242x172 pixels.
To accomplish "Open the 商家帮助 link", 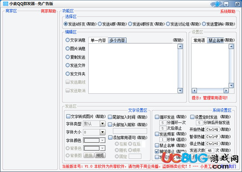I will click(x=48, y=11).
